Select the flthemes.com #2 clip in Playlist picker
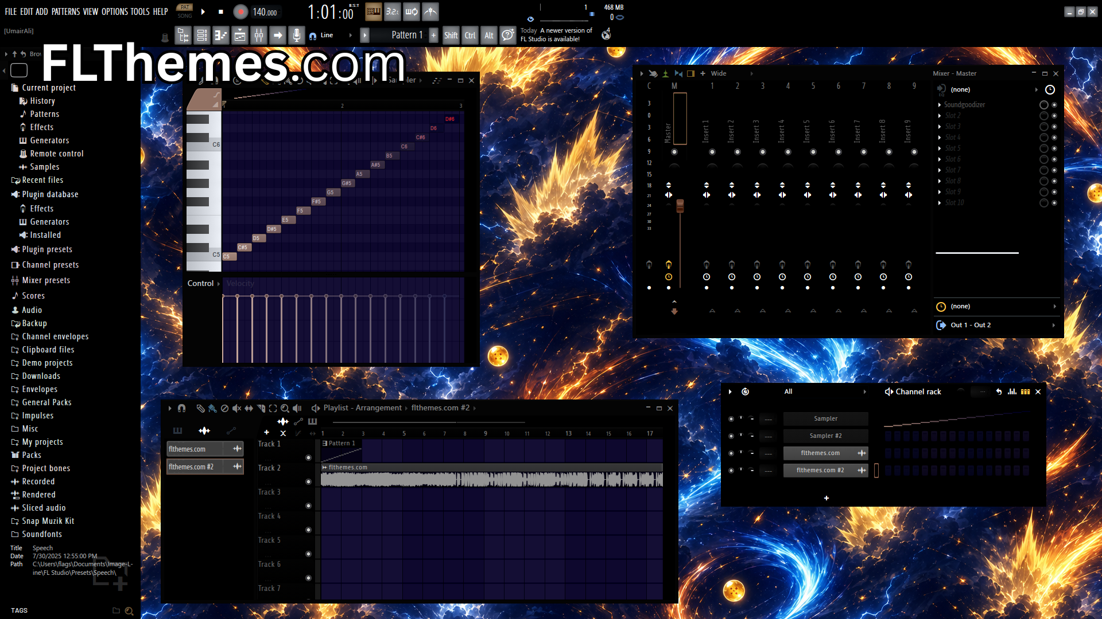Viewport: 1102px width, 619px height. (x=205, y=467)
